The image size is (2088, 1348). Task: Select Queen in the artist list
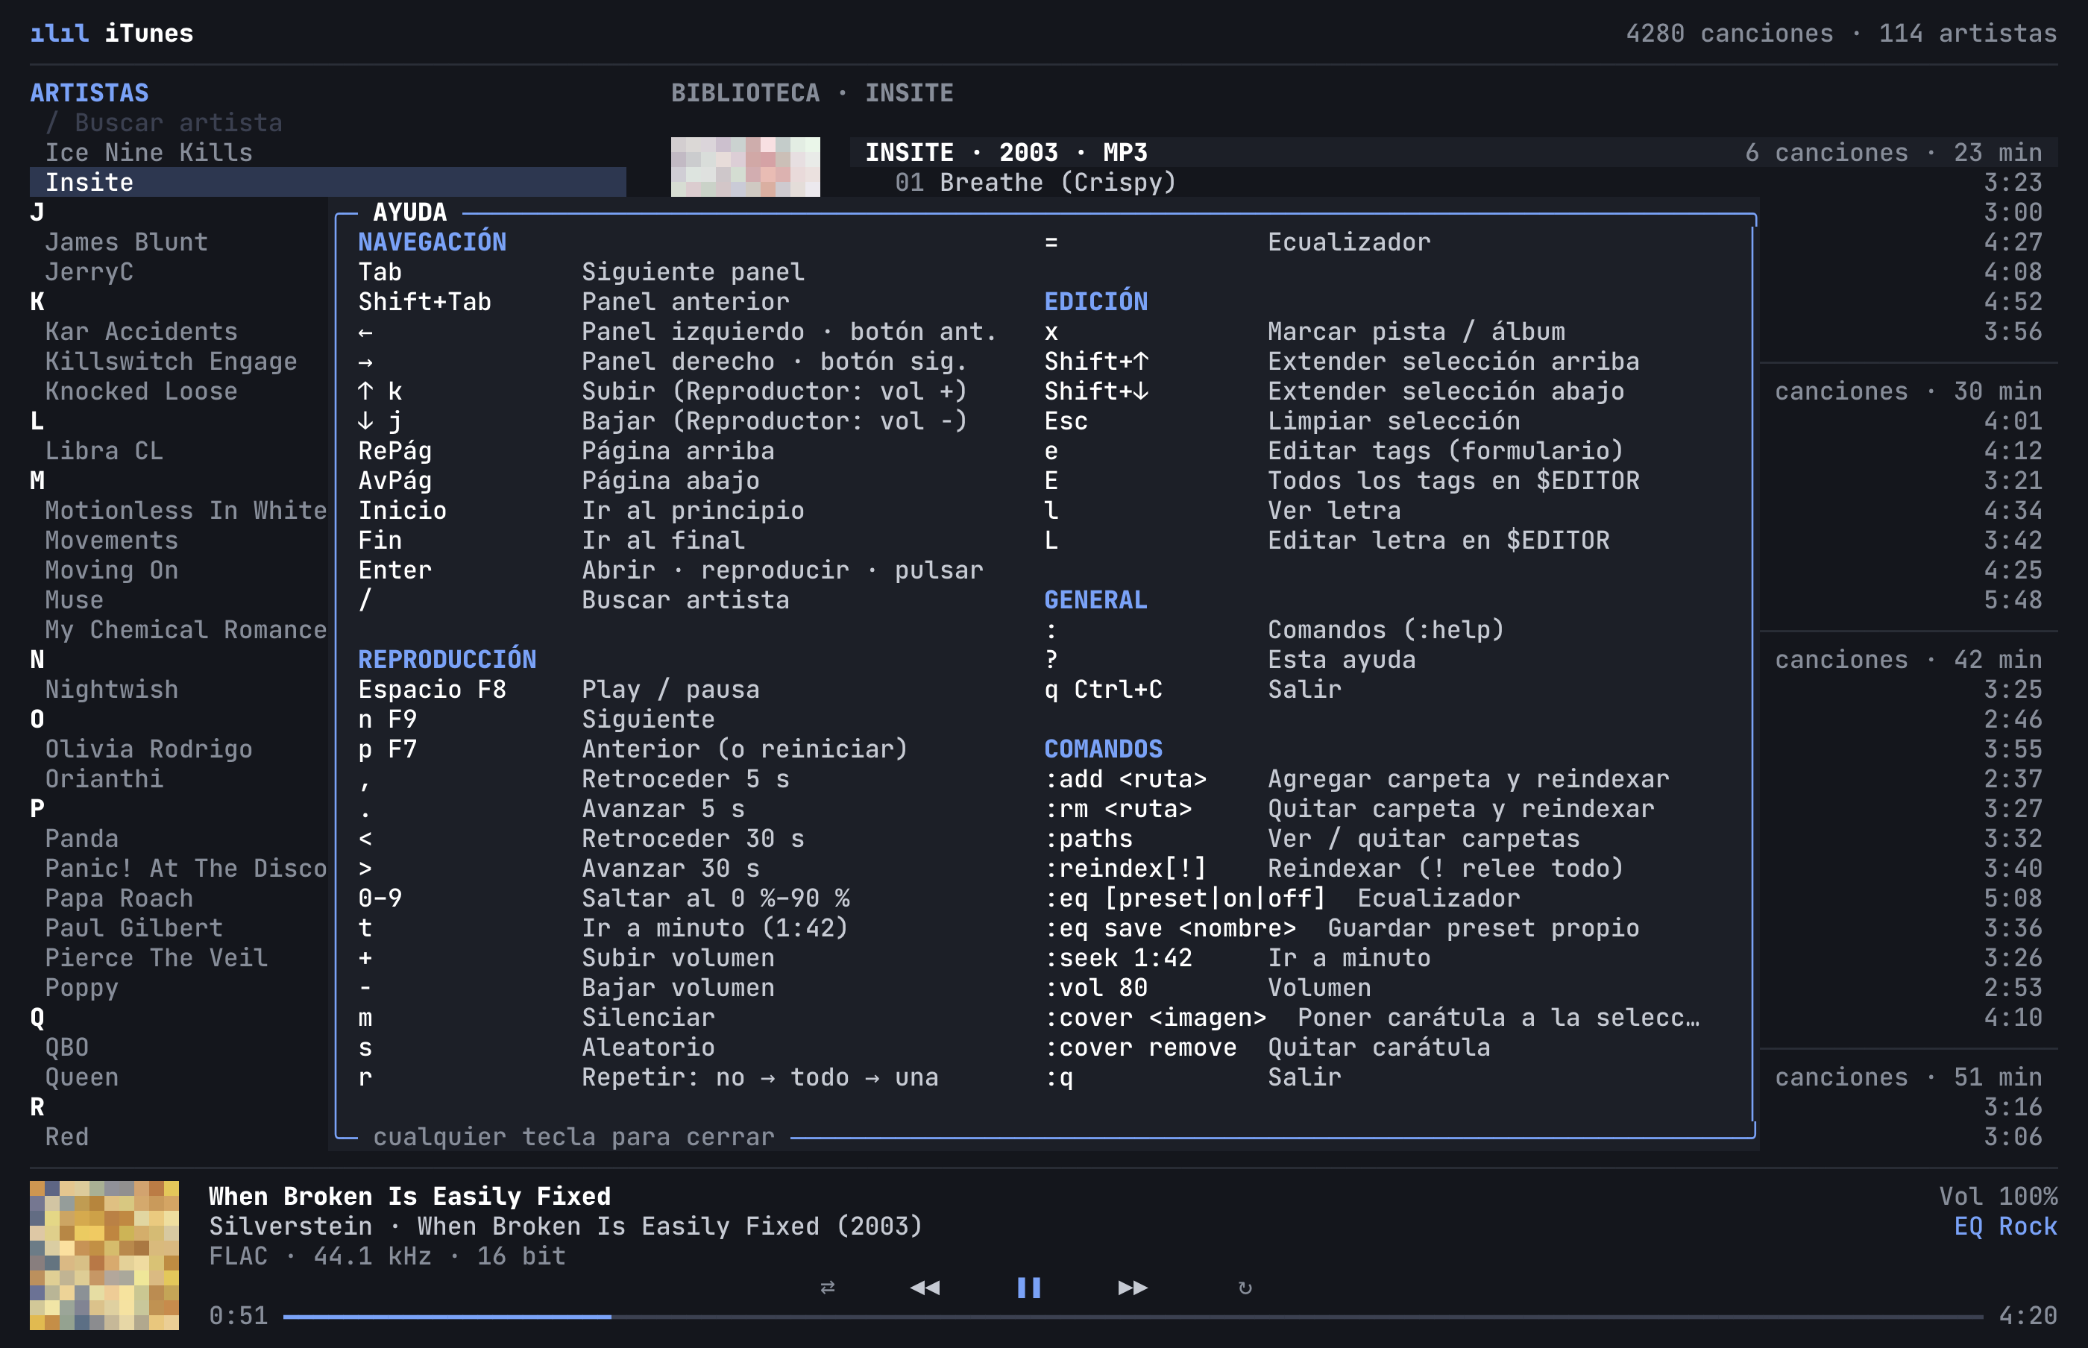tap(82, 1077)
